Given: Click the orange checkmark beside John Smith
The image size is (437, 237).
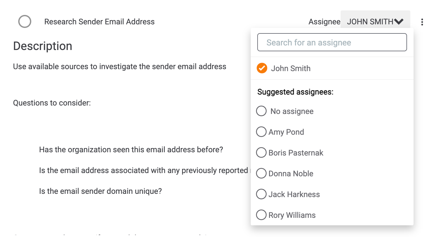Looking at the screenshot, I should tap(262, 68).
